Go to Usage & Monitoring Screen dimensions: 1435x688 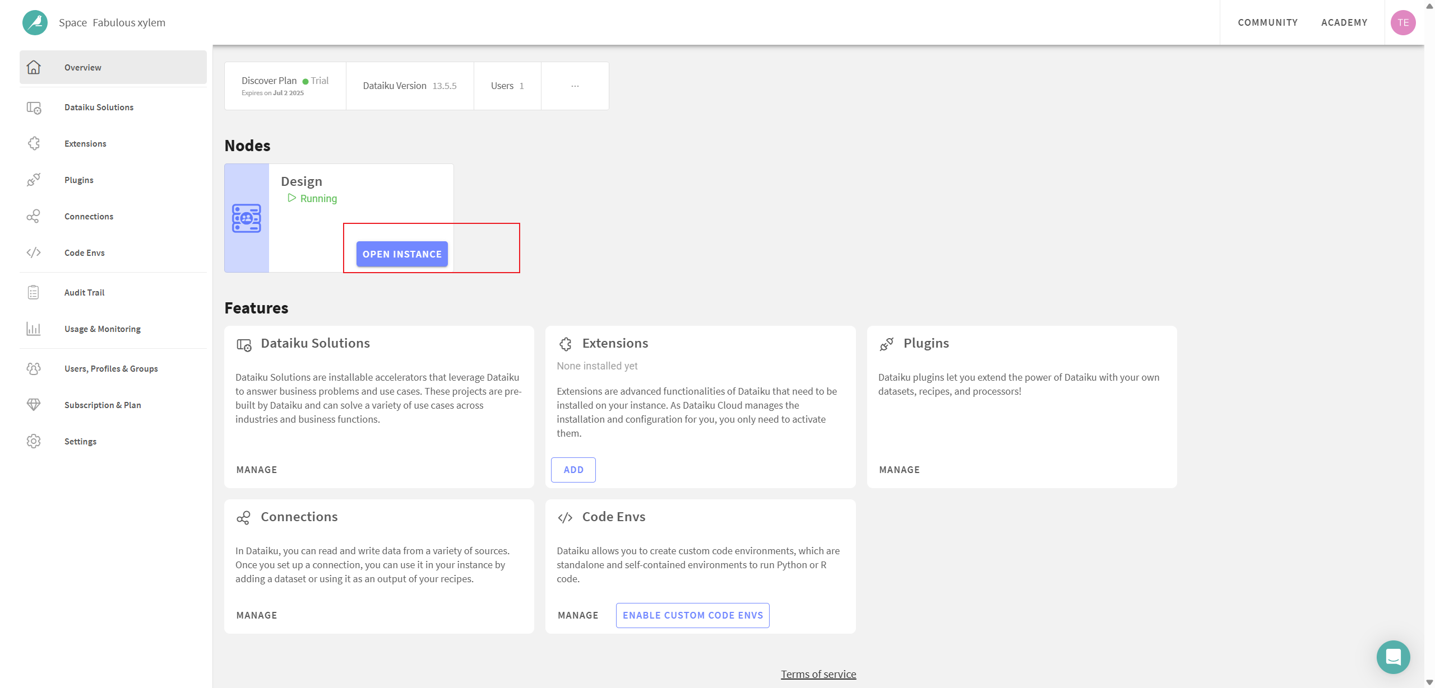[113, 329]
